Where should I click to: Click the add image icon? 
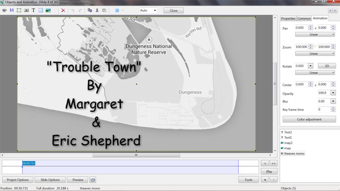point(48,10)
